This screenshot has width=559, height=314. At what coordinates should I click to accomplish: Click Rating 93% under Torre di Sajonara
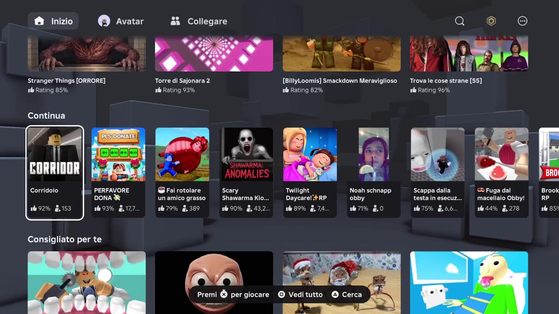(175, 90)
